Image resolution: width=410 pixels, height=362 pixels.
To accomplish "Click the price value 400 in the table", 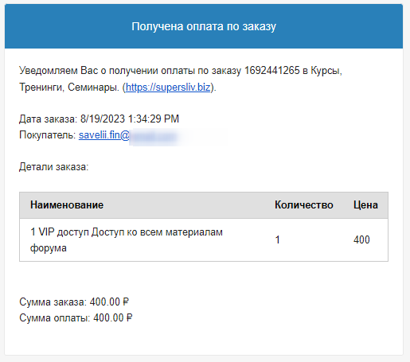I will click(x=361, y=240).
